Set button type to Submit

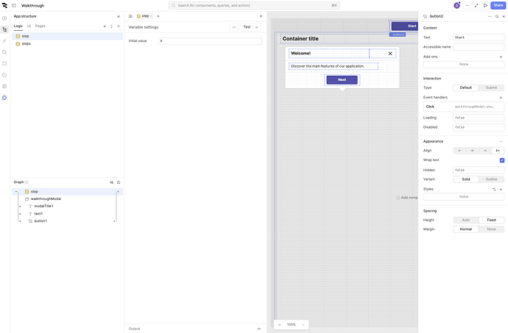click(491, 87)
